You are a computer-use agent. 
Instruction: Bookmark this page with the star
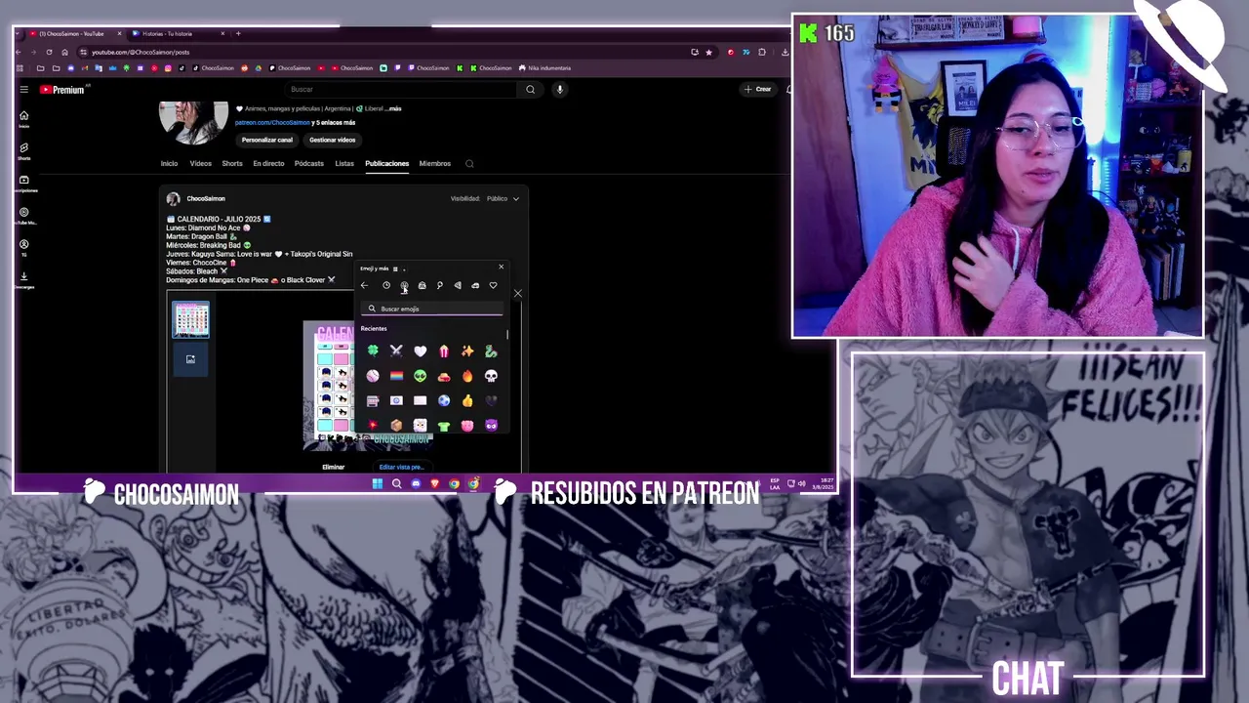[x=708, y=52]
